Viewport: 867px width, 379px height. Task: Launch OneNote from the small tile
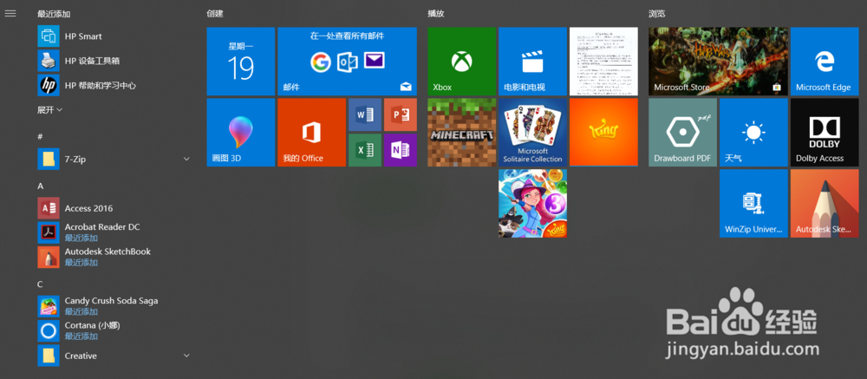click(401, 150)
